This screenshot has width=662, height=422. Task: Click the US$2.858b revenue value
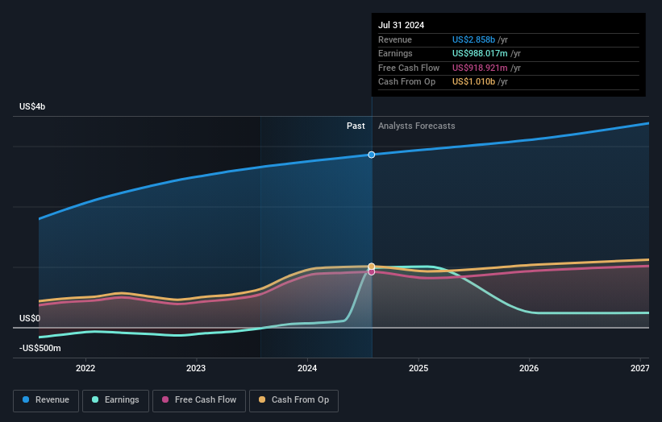[x=473, y=39]
